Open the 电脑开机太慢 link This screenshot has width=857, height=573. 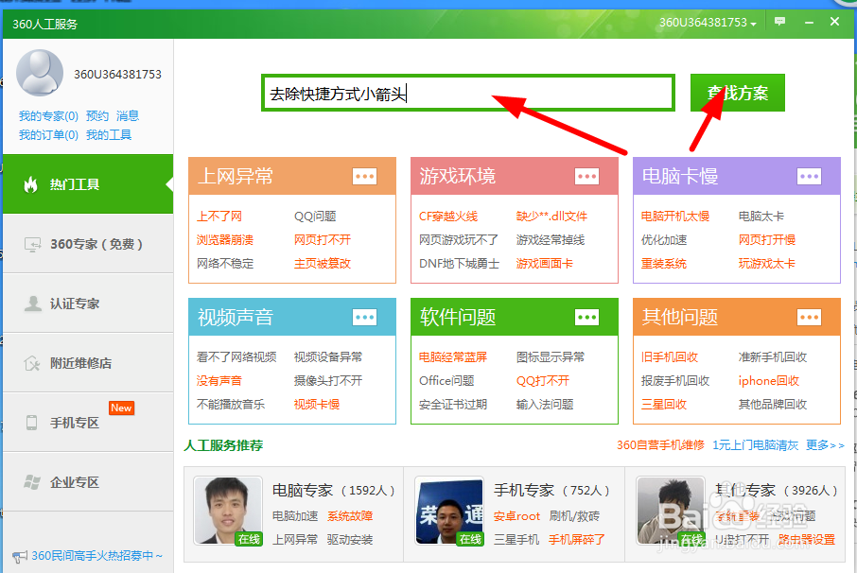[x=675, y=217]
